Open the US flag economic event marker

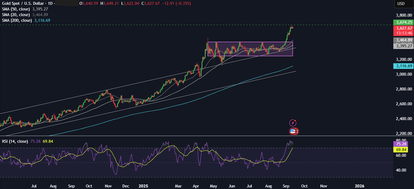[293, 131]
